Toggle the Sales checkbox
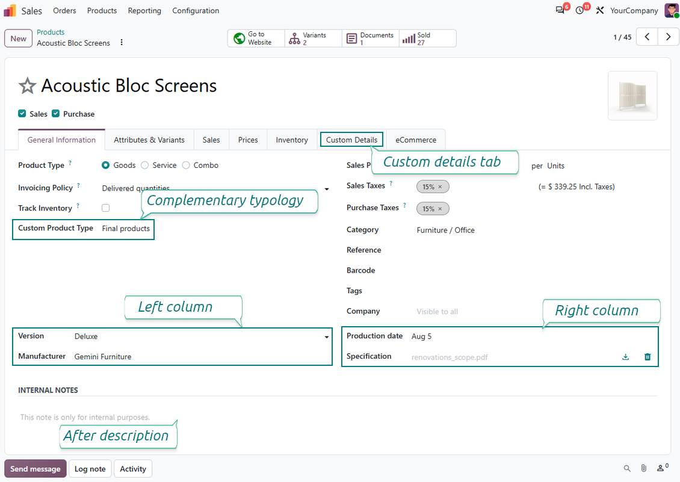680x482 pixels. 22,114
